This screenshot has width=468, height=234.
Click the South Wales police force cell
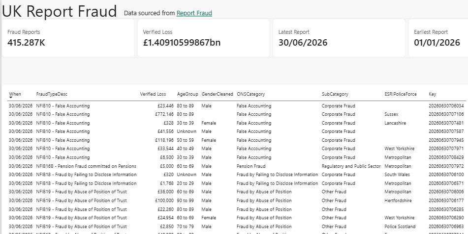pyautogui.click(x=397, y=175)
